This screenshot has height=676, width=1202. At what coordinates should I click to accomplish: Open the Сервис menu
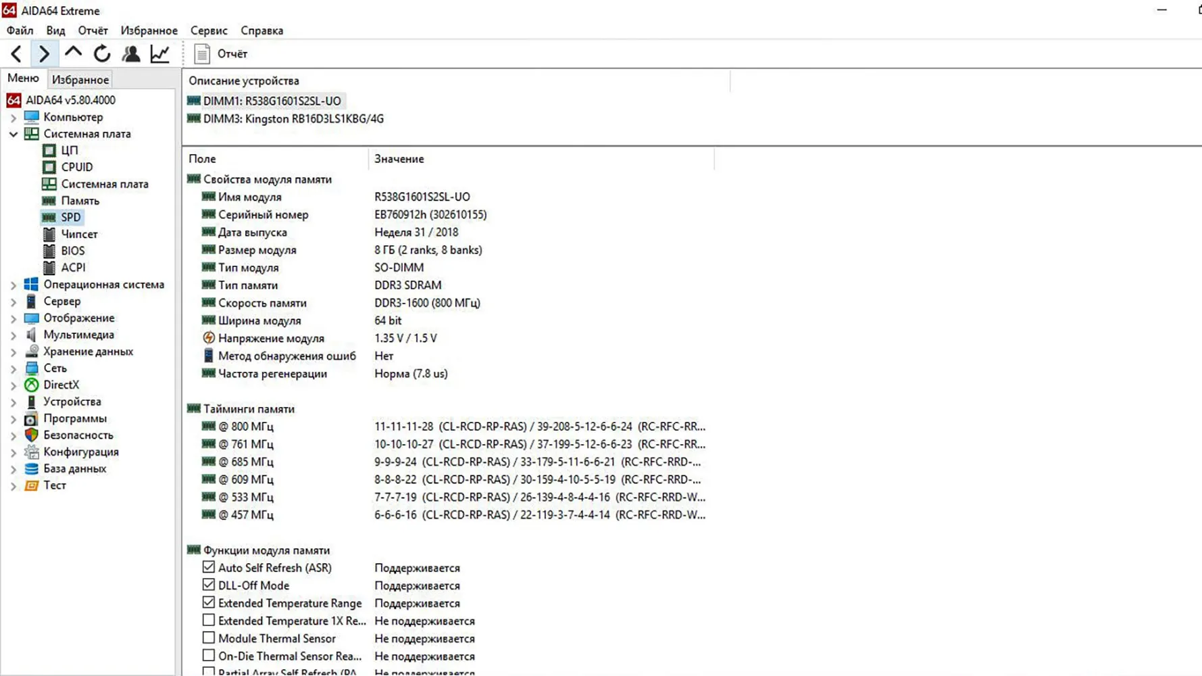(x=209, y=30)
